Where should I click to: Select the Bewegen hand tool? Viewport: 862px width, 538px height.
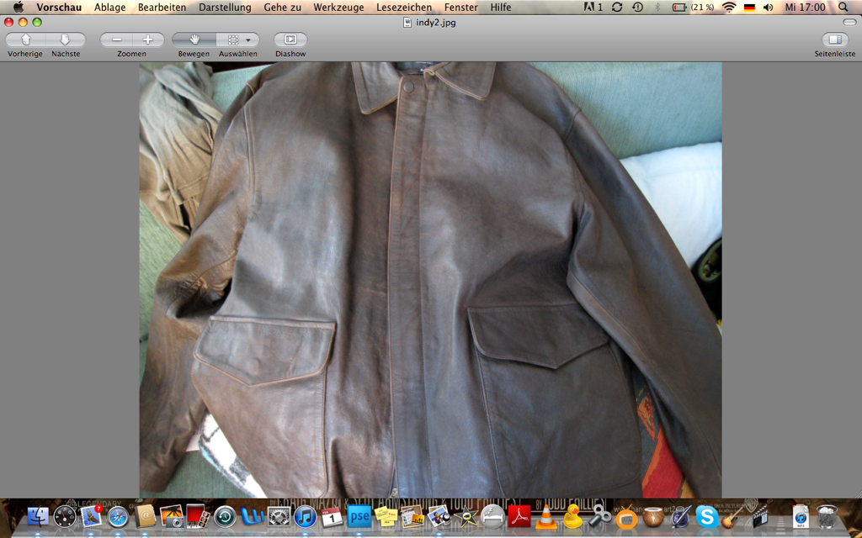pos(194,40)
